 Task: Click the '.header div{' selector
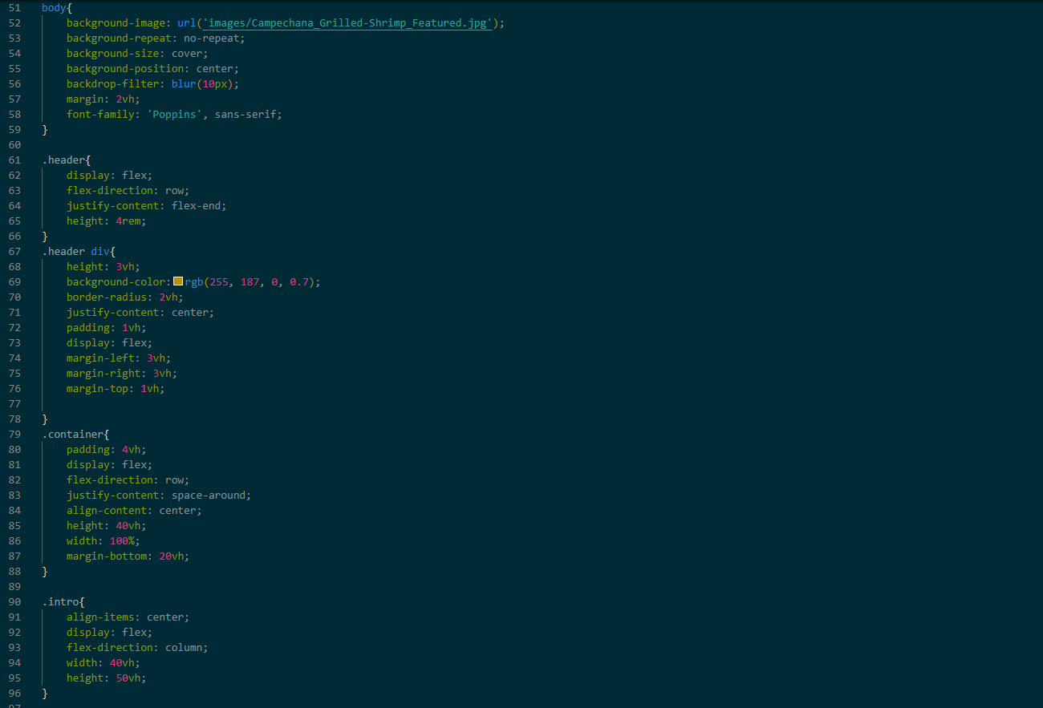click(79, 251)
